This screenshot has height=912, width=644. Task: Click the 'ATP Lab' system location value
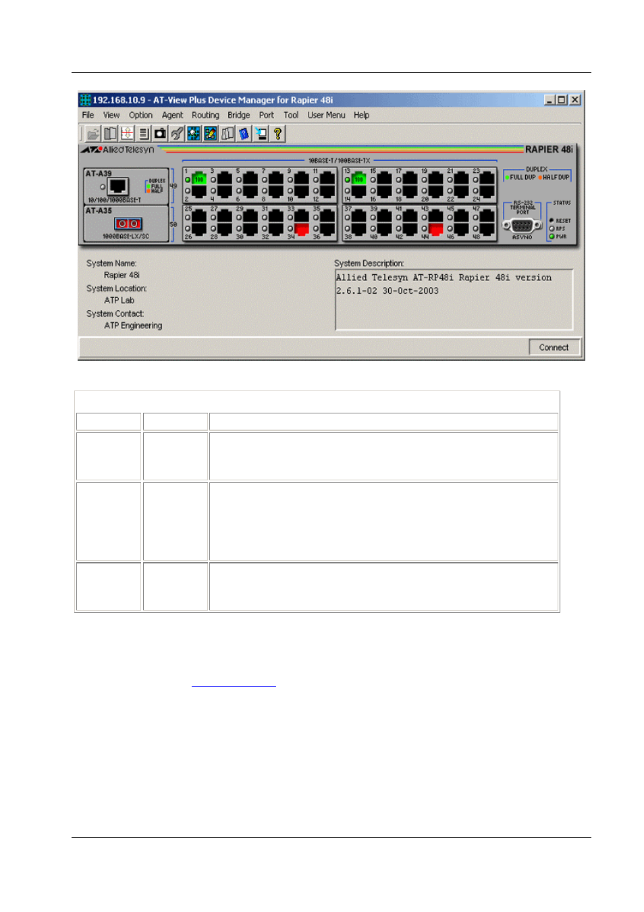(119, 301)
